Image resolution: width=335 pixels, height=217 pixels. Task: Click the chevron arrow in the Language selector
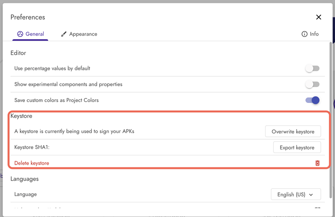point(310,195)
